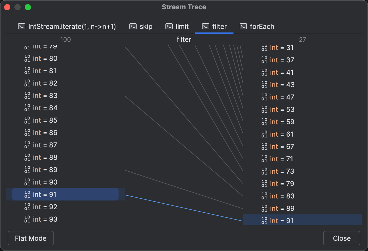Click the terminal icon on the limit tab
The width and height of the screenshot is (368, 251).
pos(169,26)
